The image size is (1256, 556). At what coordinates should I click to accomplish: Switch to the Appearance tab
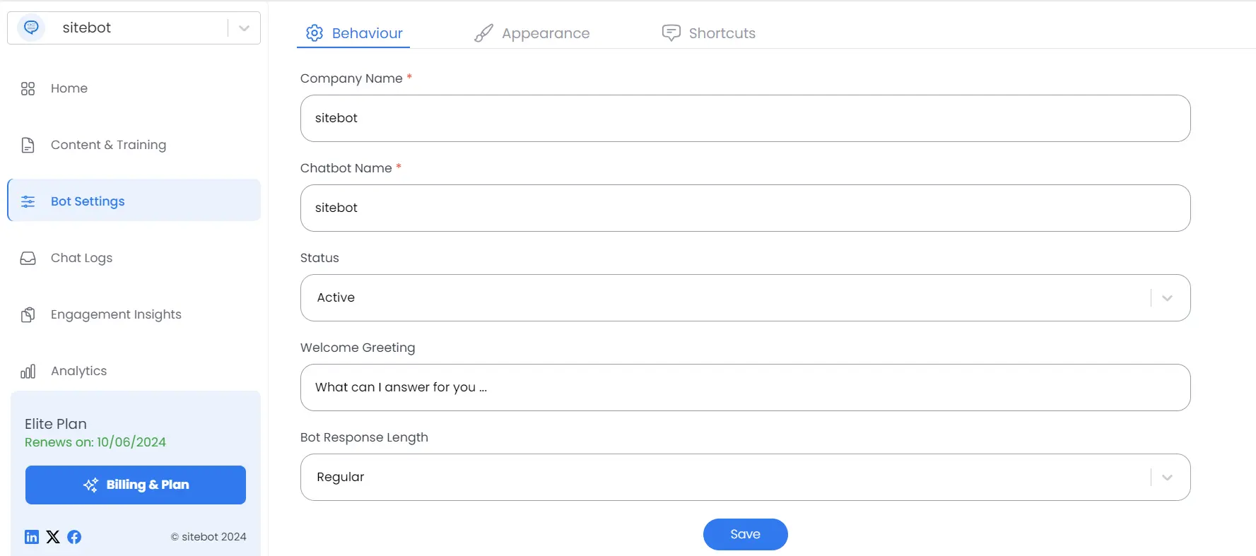point(532,33)
